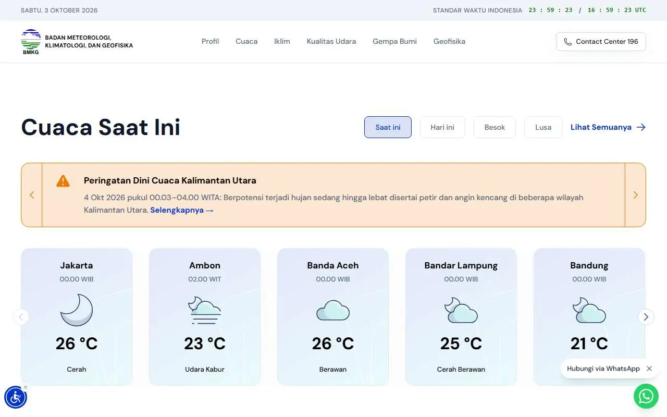Screen dimensions: 667x417
Task: Click Banda Aceh's cloudy weather icon
Action: [x=333, y=310]
